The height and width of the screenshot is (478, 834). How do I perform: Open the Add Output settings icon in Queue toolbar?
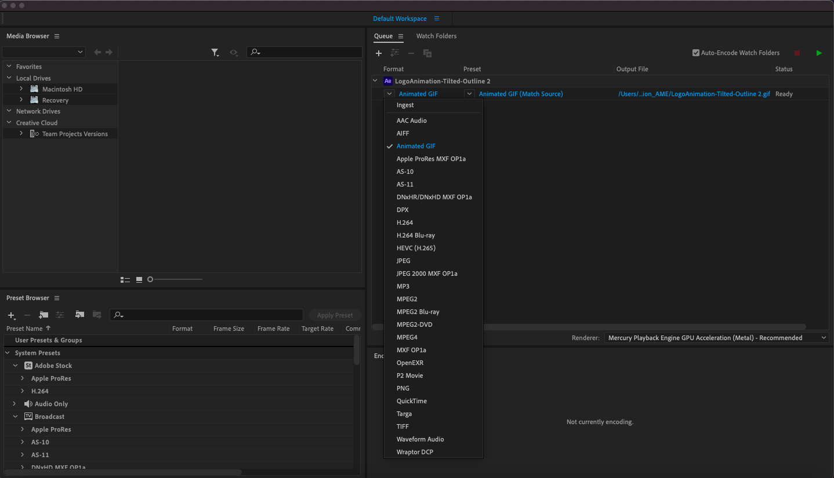[395, 53]
